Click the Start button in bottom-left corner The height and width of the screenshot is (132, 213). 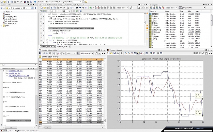click(4, 131)
